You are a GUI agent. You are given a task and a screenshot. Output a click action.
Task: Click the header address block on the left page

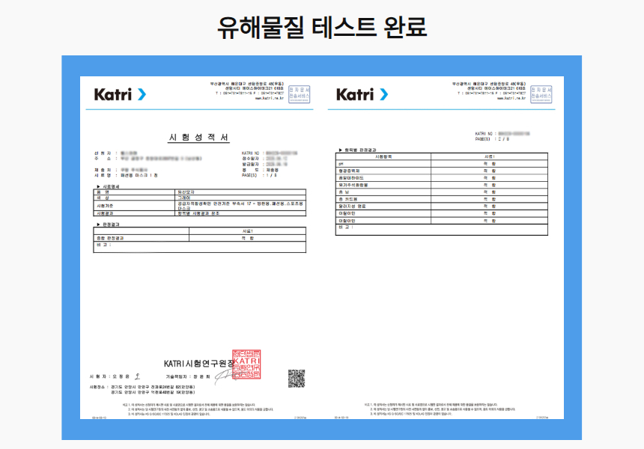247,91
